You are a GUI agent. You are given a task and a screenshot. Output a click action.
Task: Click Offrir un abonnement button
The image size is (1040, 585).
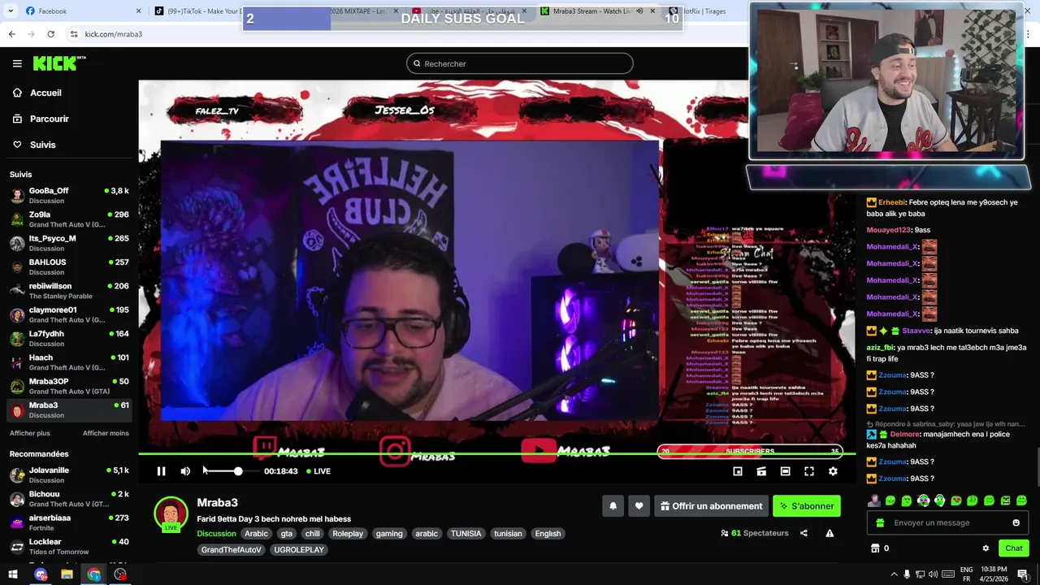(x=712, y=506)
